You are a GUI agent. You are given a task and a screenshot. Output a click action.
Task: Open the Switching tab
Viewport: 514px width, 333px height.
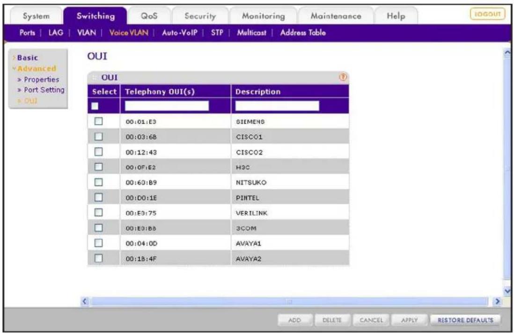[95, 16]
